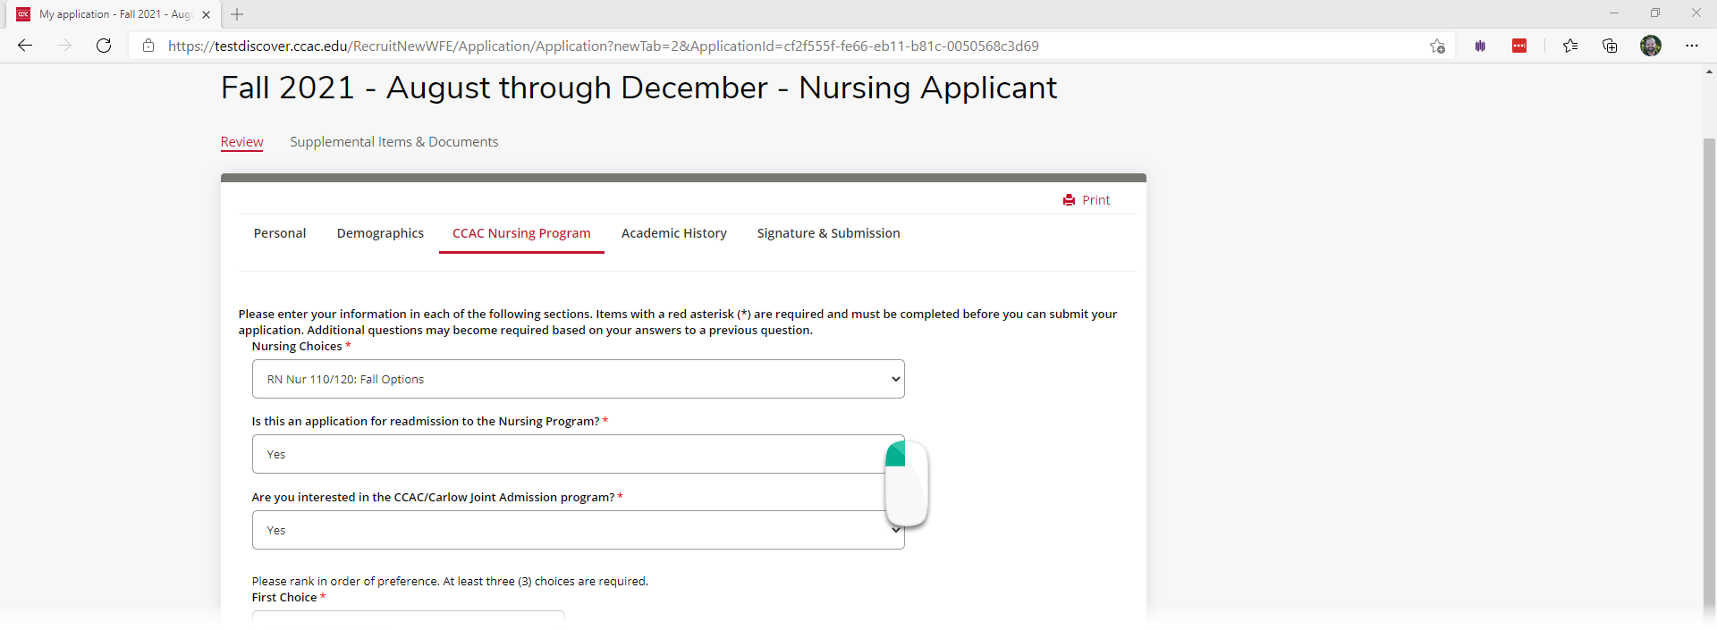Screen dimensions: 1717x630
Task: Open the Supplemental Items & Documents link
Action: point(393,141)
